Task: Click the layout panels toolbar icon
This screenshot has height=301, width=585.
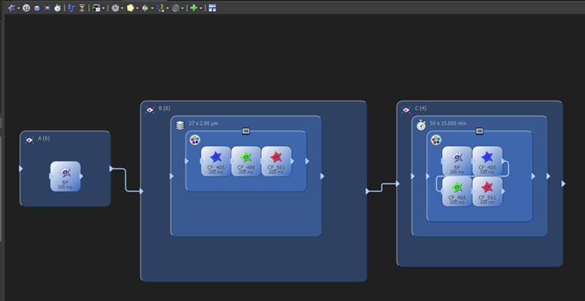Action: click(212, 8)
